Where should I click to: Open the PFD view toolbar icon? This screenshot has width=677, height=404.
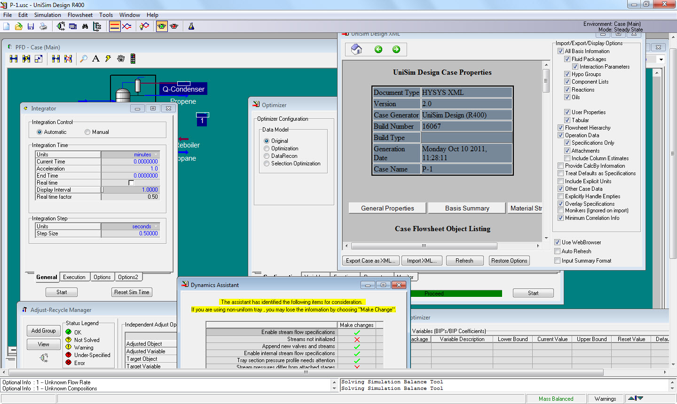pyautogui.click(x=61, y=26)
